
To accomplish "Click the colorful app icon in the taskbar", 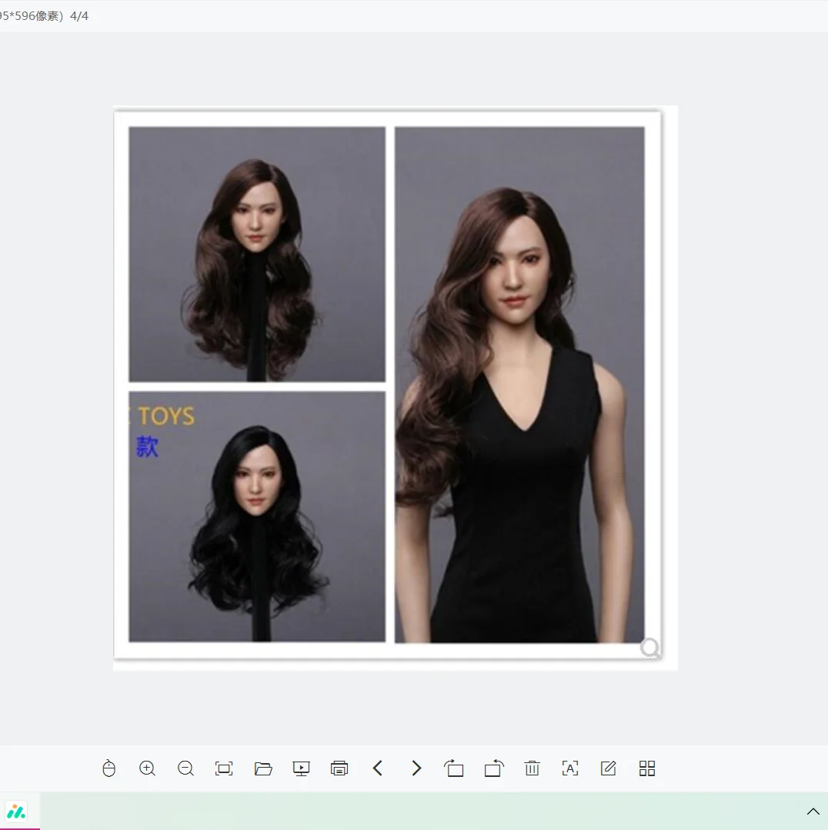I will coord(16,812).
